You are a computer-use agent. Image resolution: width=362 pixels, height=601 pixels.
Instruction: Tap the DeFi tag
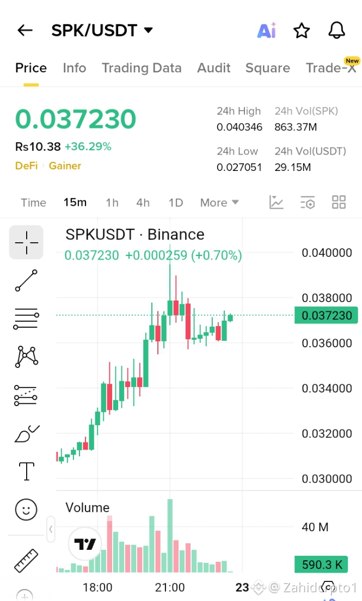(27, 166)
